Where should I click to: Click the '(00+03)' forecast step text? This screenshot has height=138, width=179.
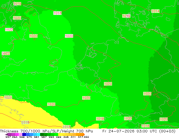167,131
